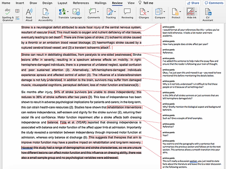Click the strikethrough sentence starting 'However'

[81, 152]
